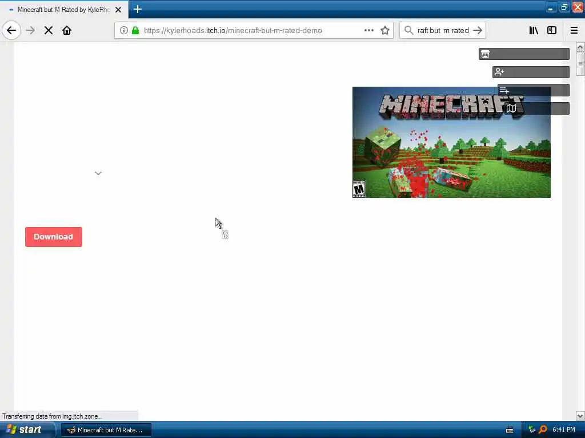Show site information for itch.io
Image resolution: width=585 pixels, height=438 pixels.
(123, 30)
